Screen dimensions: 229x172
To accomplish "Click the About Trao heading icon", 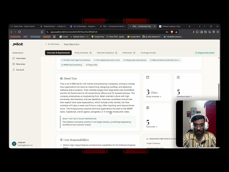I will coord(61,78).
